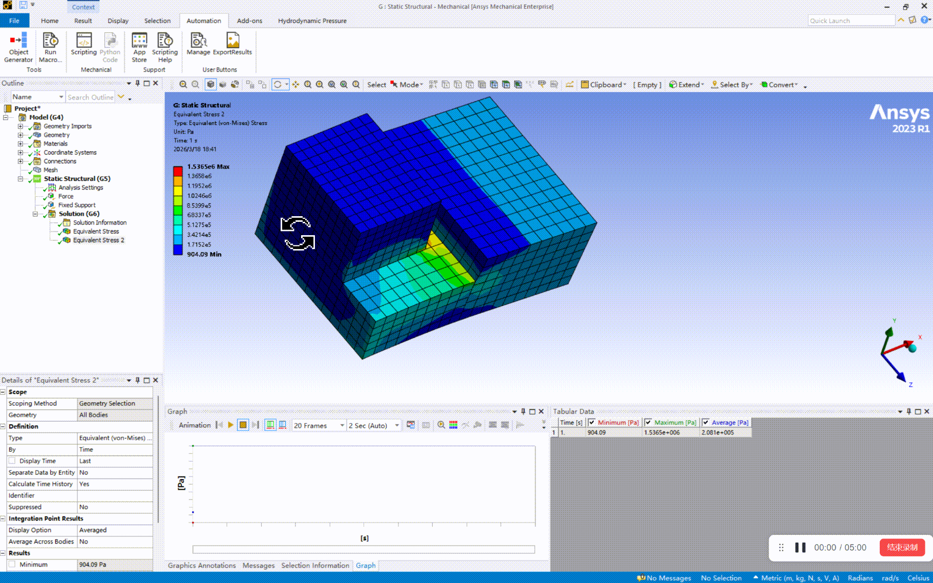Image resolution: width=933 pixels, height=583 pixels.
Task: Click the Manage user buttons icon
Action: pos(198,44)
